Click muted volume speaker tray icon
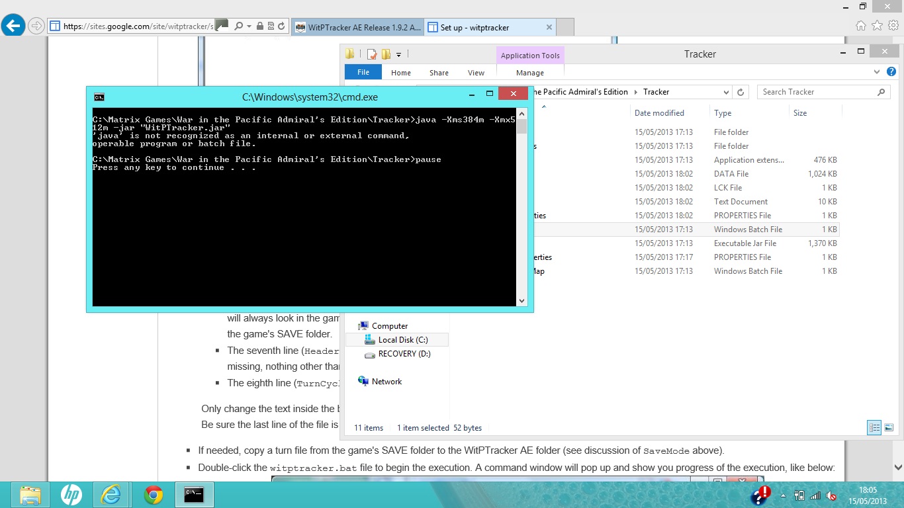This screenshot has height=508, width=904. 831,495
